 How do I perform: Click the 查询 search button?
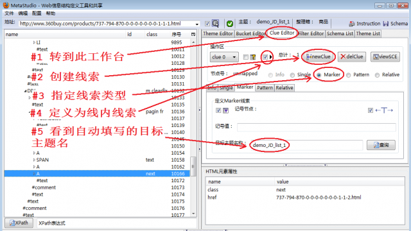coord(381,145)
